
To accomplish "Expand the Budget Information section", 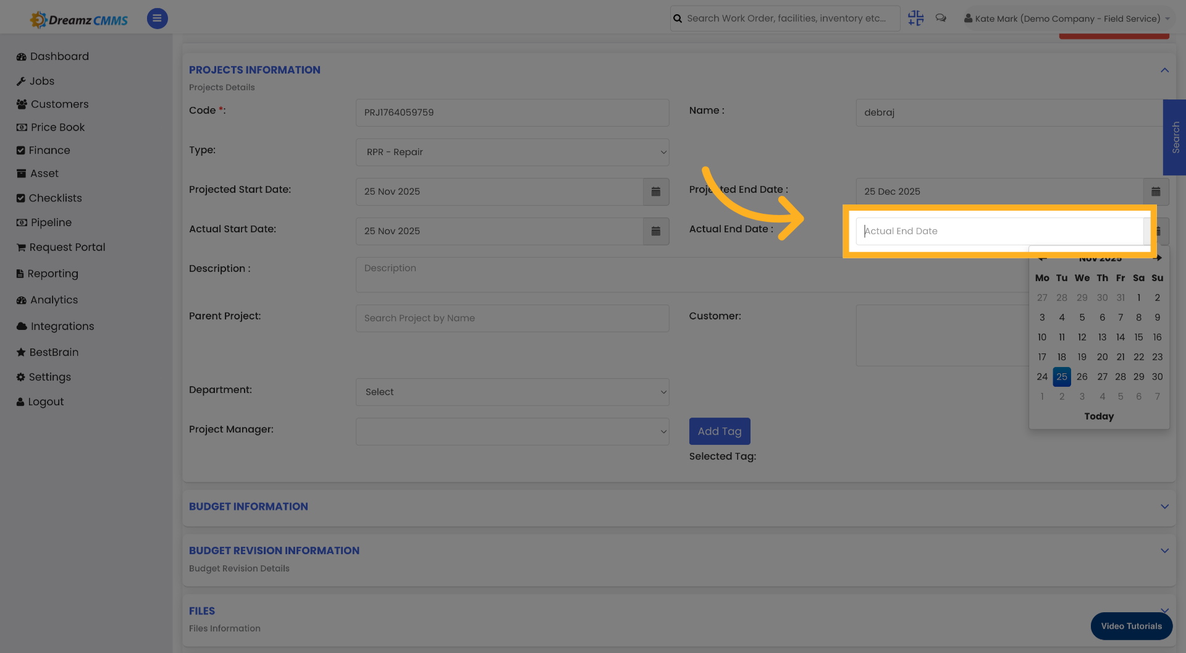I will click(1164, 507).
